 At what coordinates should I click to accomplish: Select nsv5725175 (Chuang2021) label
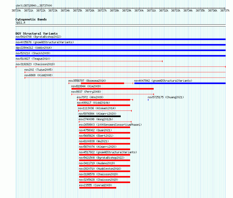(166, 97)
